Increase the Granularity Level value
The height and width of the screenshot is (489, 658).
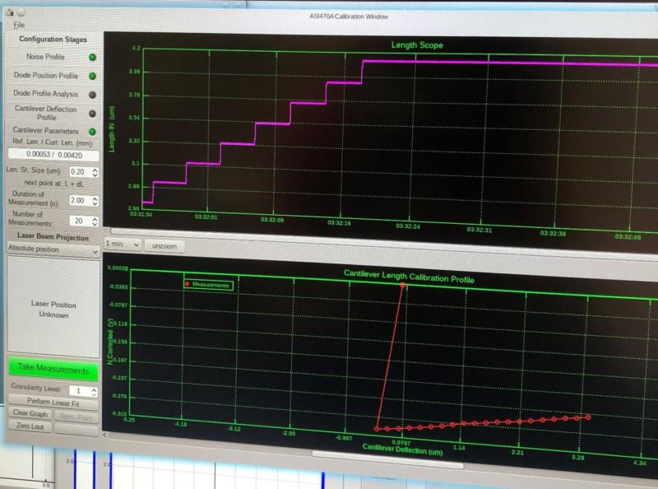point(93,387)
